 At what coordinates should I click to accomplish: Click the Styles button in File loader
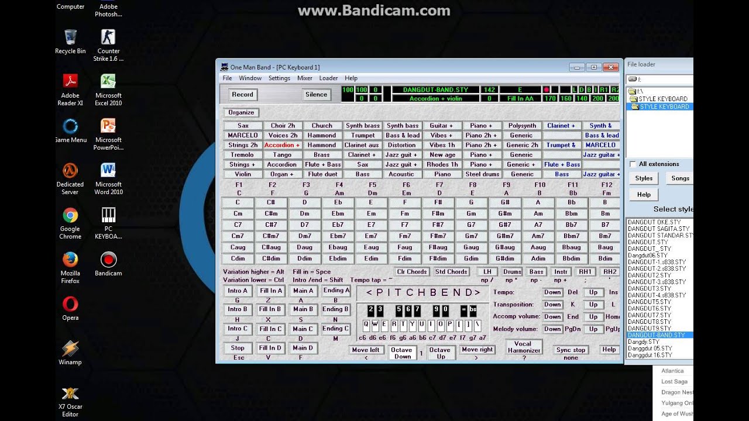tap(644, 178)
